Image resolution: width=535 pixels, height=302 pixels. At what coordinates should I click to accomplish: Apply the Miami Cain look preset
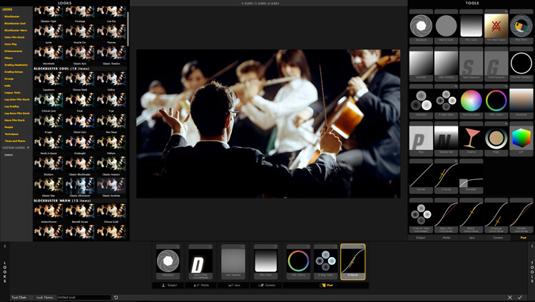[x=80, y=124]
